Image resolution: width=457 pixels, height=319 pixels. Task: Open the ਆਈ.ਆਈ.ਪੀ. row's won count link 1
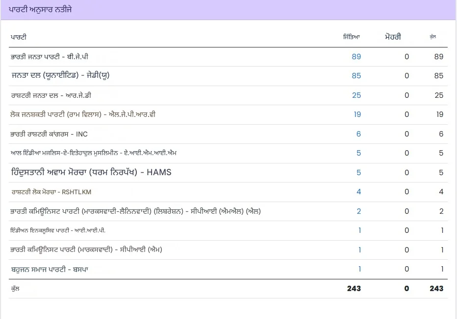pyautogui.click(x=359, y=230)
